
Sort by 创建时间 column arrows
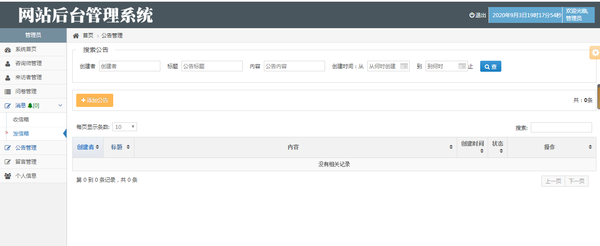482,151
